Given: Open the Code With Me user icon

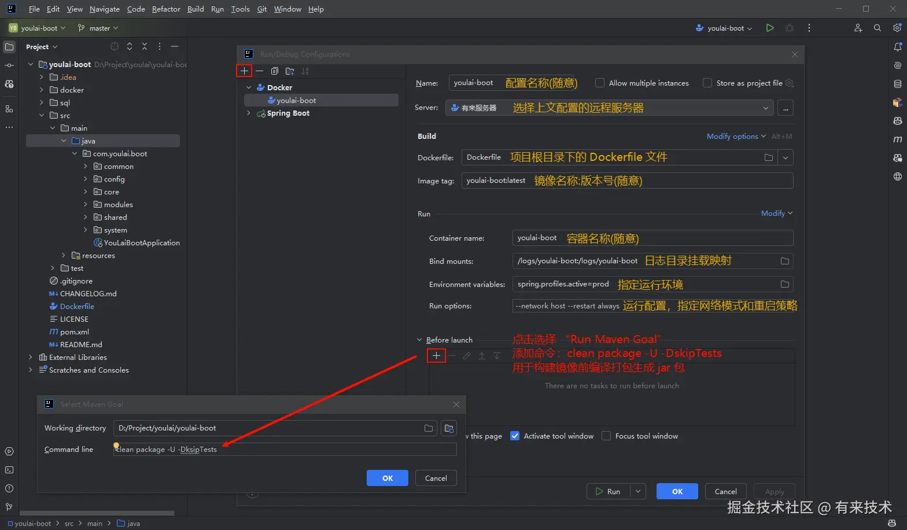Looking at the screenshot, I should 858,28.
